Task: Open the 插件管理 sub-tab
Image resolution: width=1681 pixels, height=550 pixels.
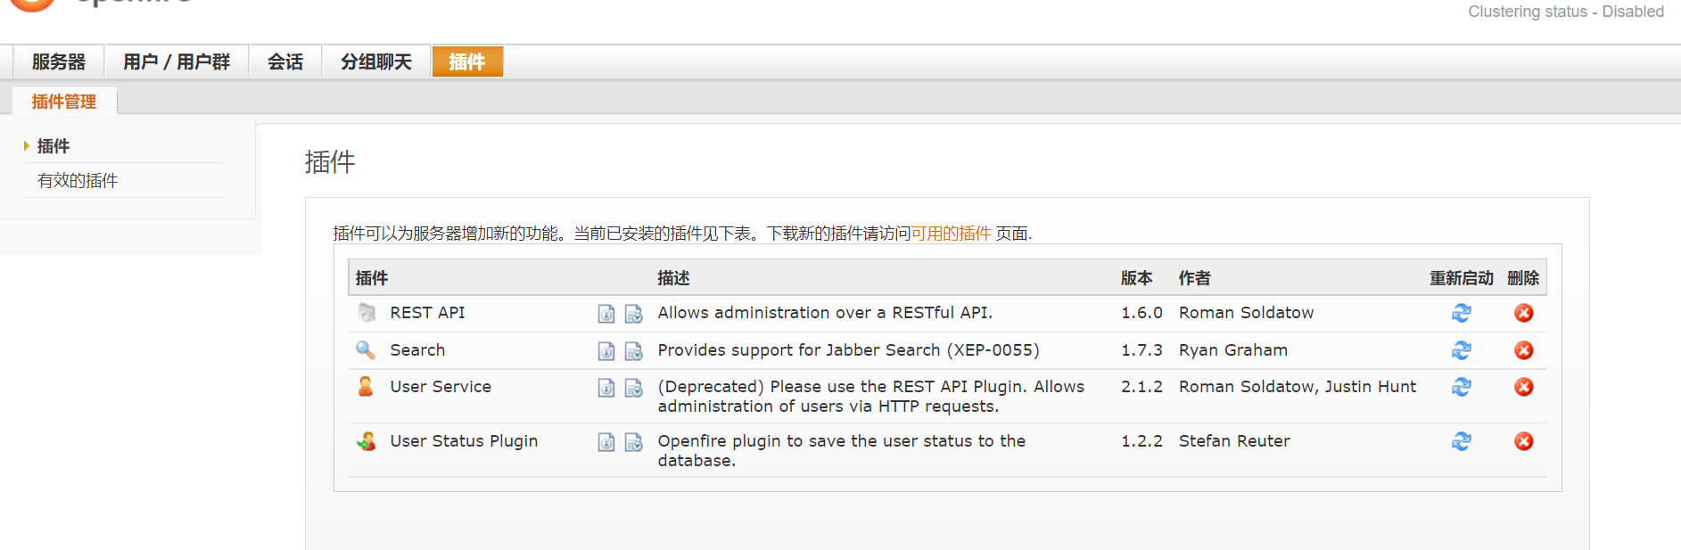Action: (64, 102)
